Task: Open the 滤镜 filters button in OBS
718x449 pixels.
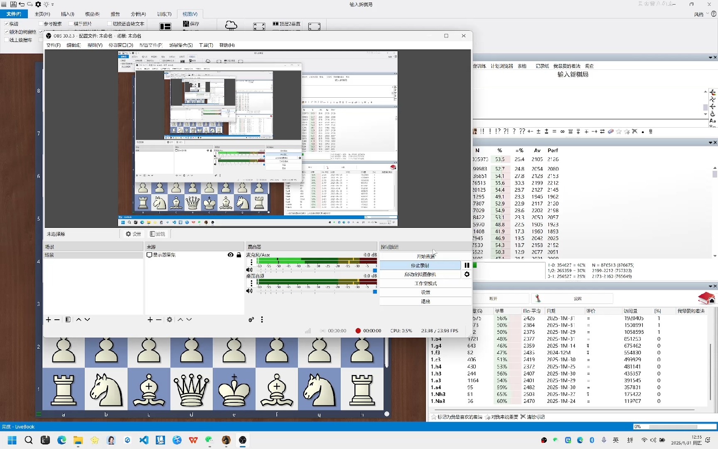Action: coord(158,234)
